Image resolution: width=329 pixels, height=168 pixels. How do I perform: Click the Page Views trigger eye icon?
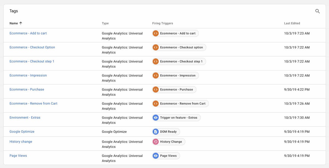pos(156,156)
